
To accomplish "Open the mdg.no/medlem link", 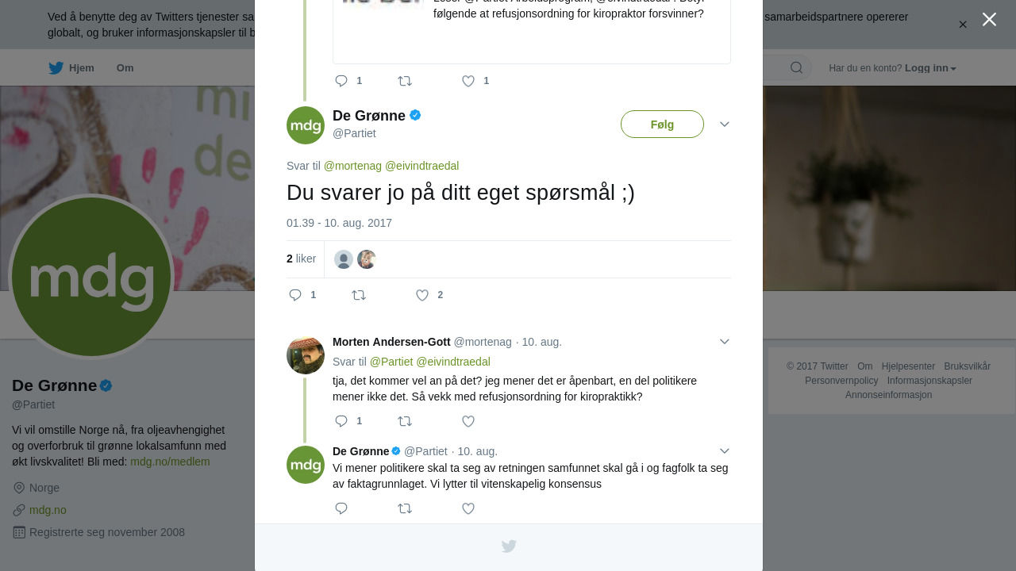I will click(170, 462).
